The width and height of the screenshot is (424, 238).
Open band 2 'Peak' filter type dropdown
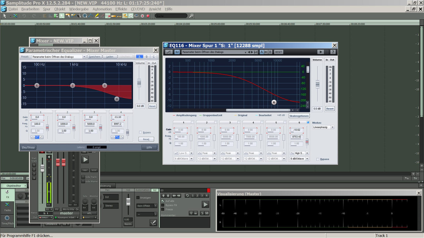coord(207,153)
